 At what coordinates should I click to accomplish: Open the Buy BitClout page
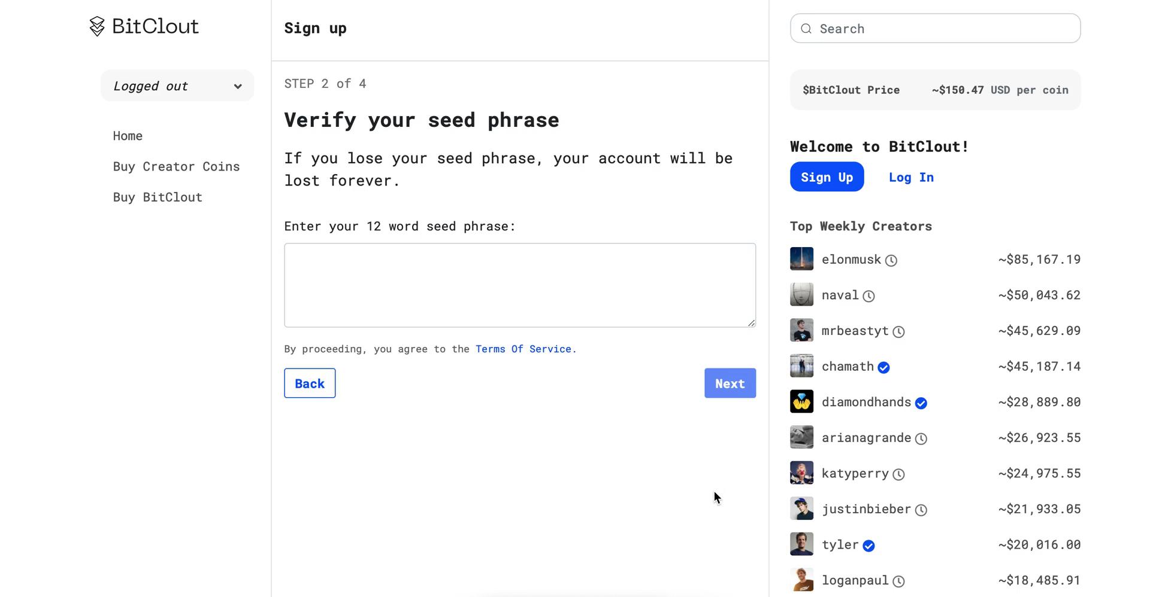(158, 197)
